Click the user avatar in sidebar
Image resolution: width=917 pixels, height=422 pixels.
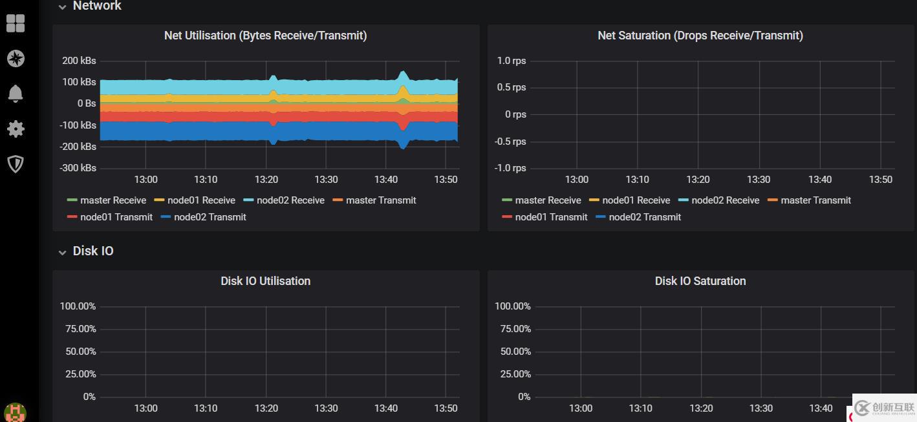15,412
